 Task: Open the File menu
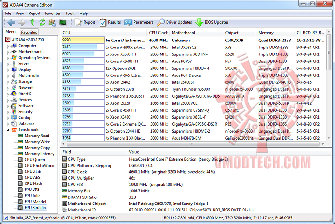pyautogui.click(x=8, y=13)
